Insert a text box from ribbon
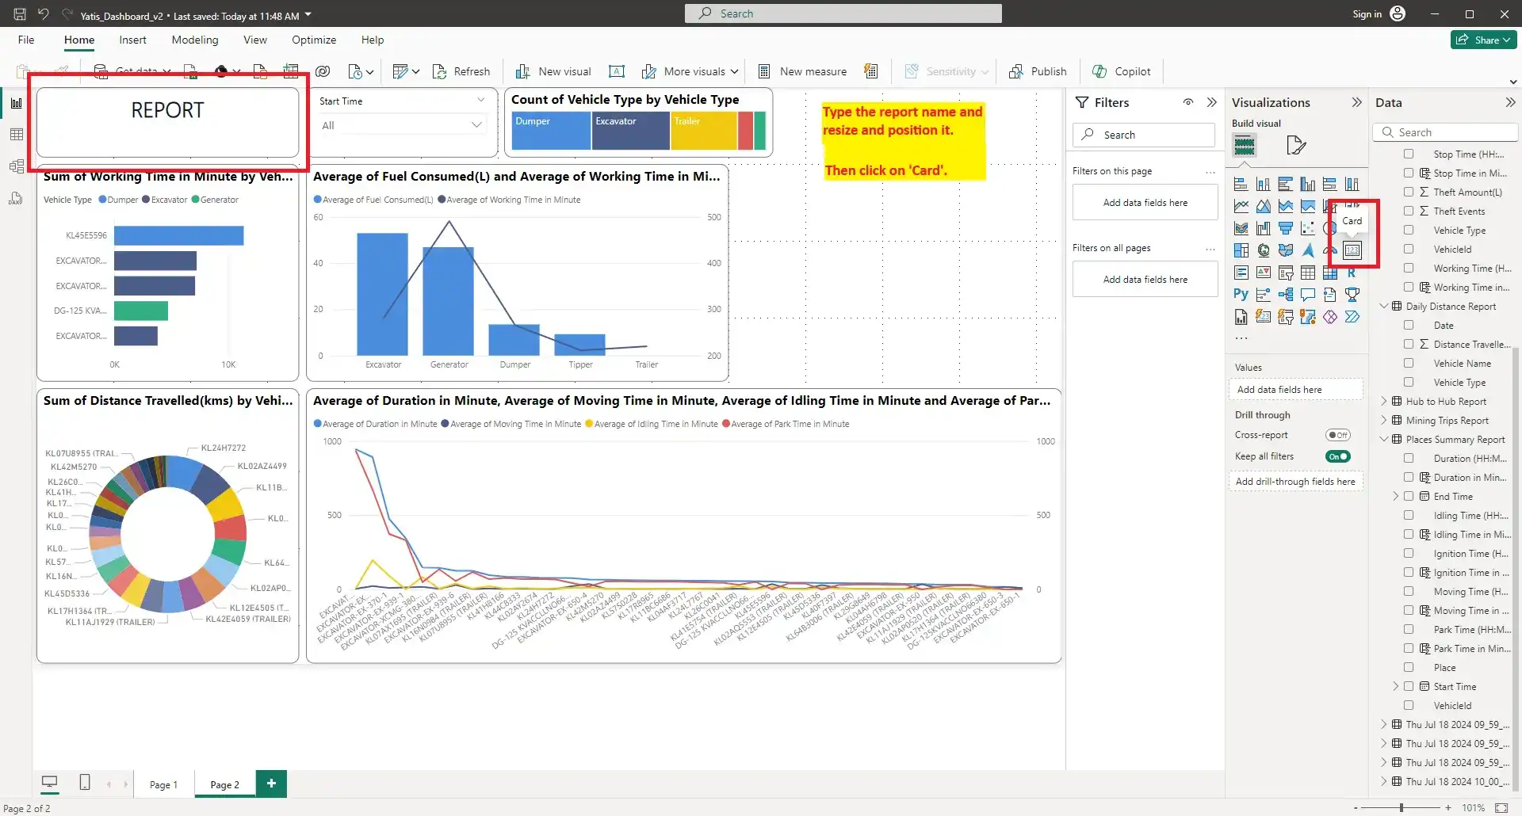 tap(616, 71)
